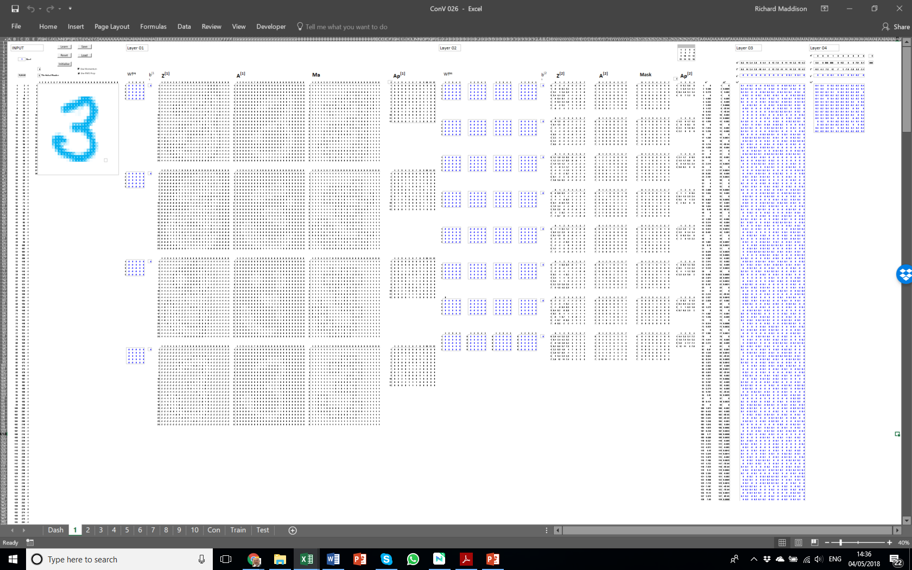Toggle the Use RMS Prop checkbox
Image resolution: width=912 pixels, height=570 pixels.
(x=79, y=73)
